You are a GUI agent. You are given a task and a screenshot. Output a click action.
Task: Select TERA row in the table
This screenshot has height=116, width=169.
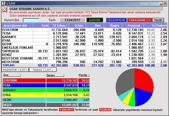(84, 33)
